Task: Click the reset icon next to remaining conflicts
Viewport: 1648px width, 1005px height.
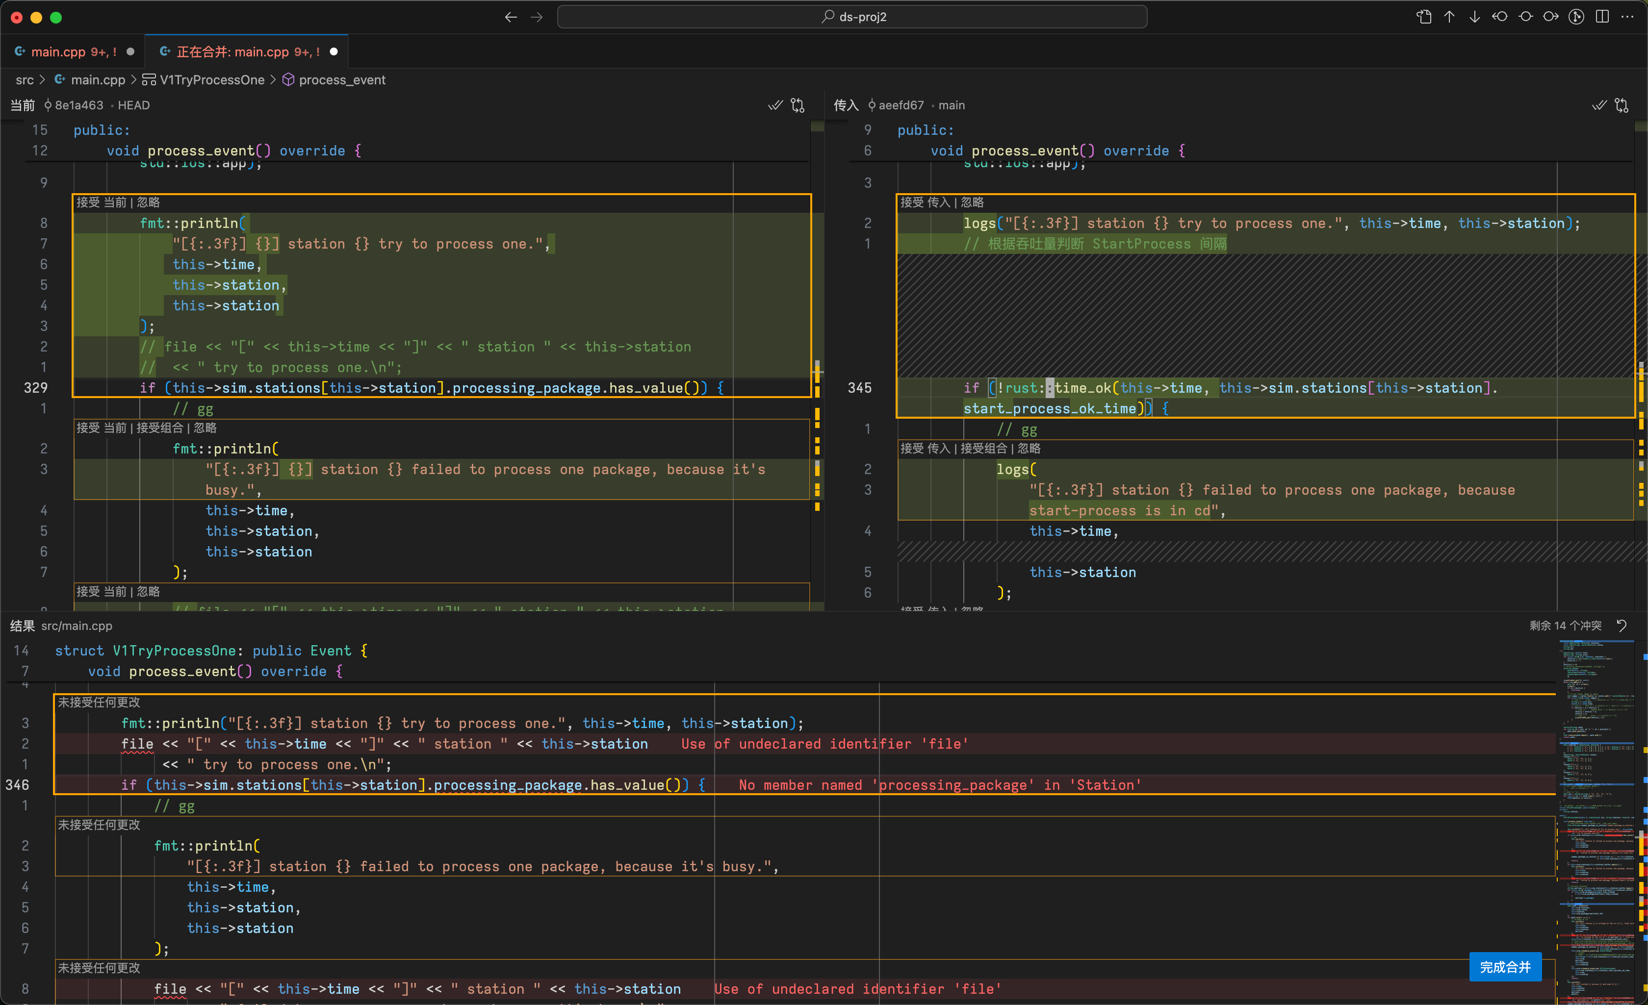Action: click(1622, 626)
